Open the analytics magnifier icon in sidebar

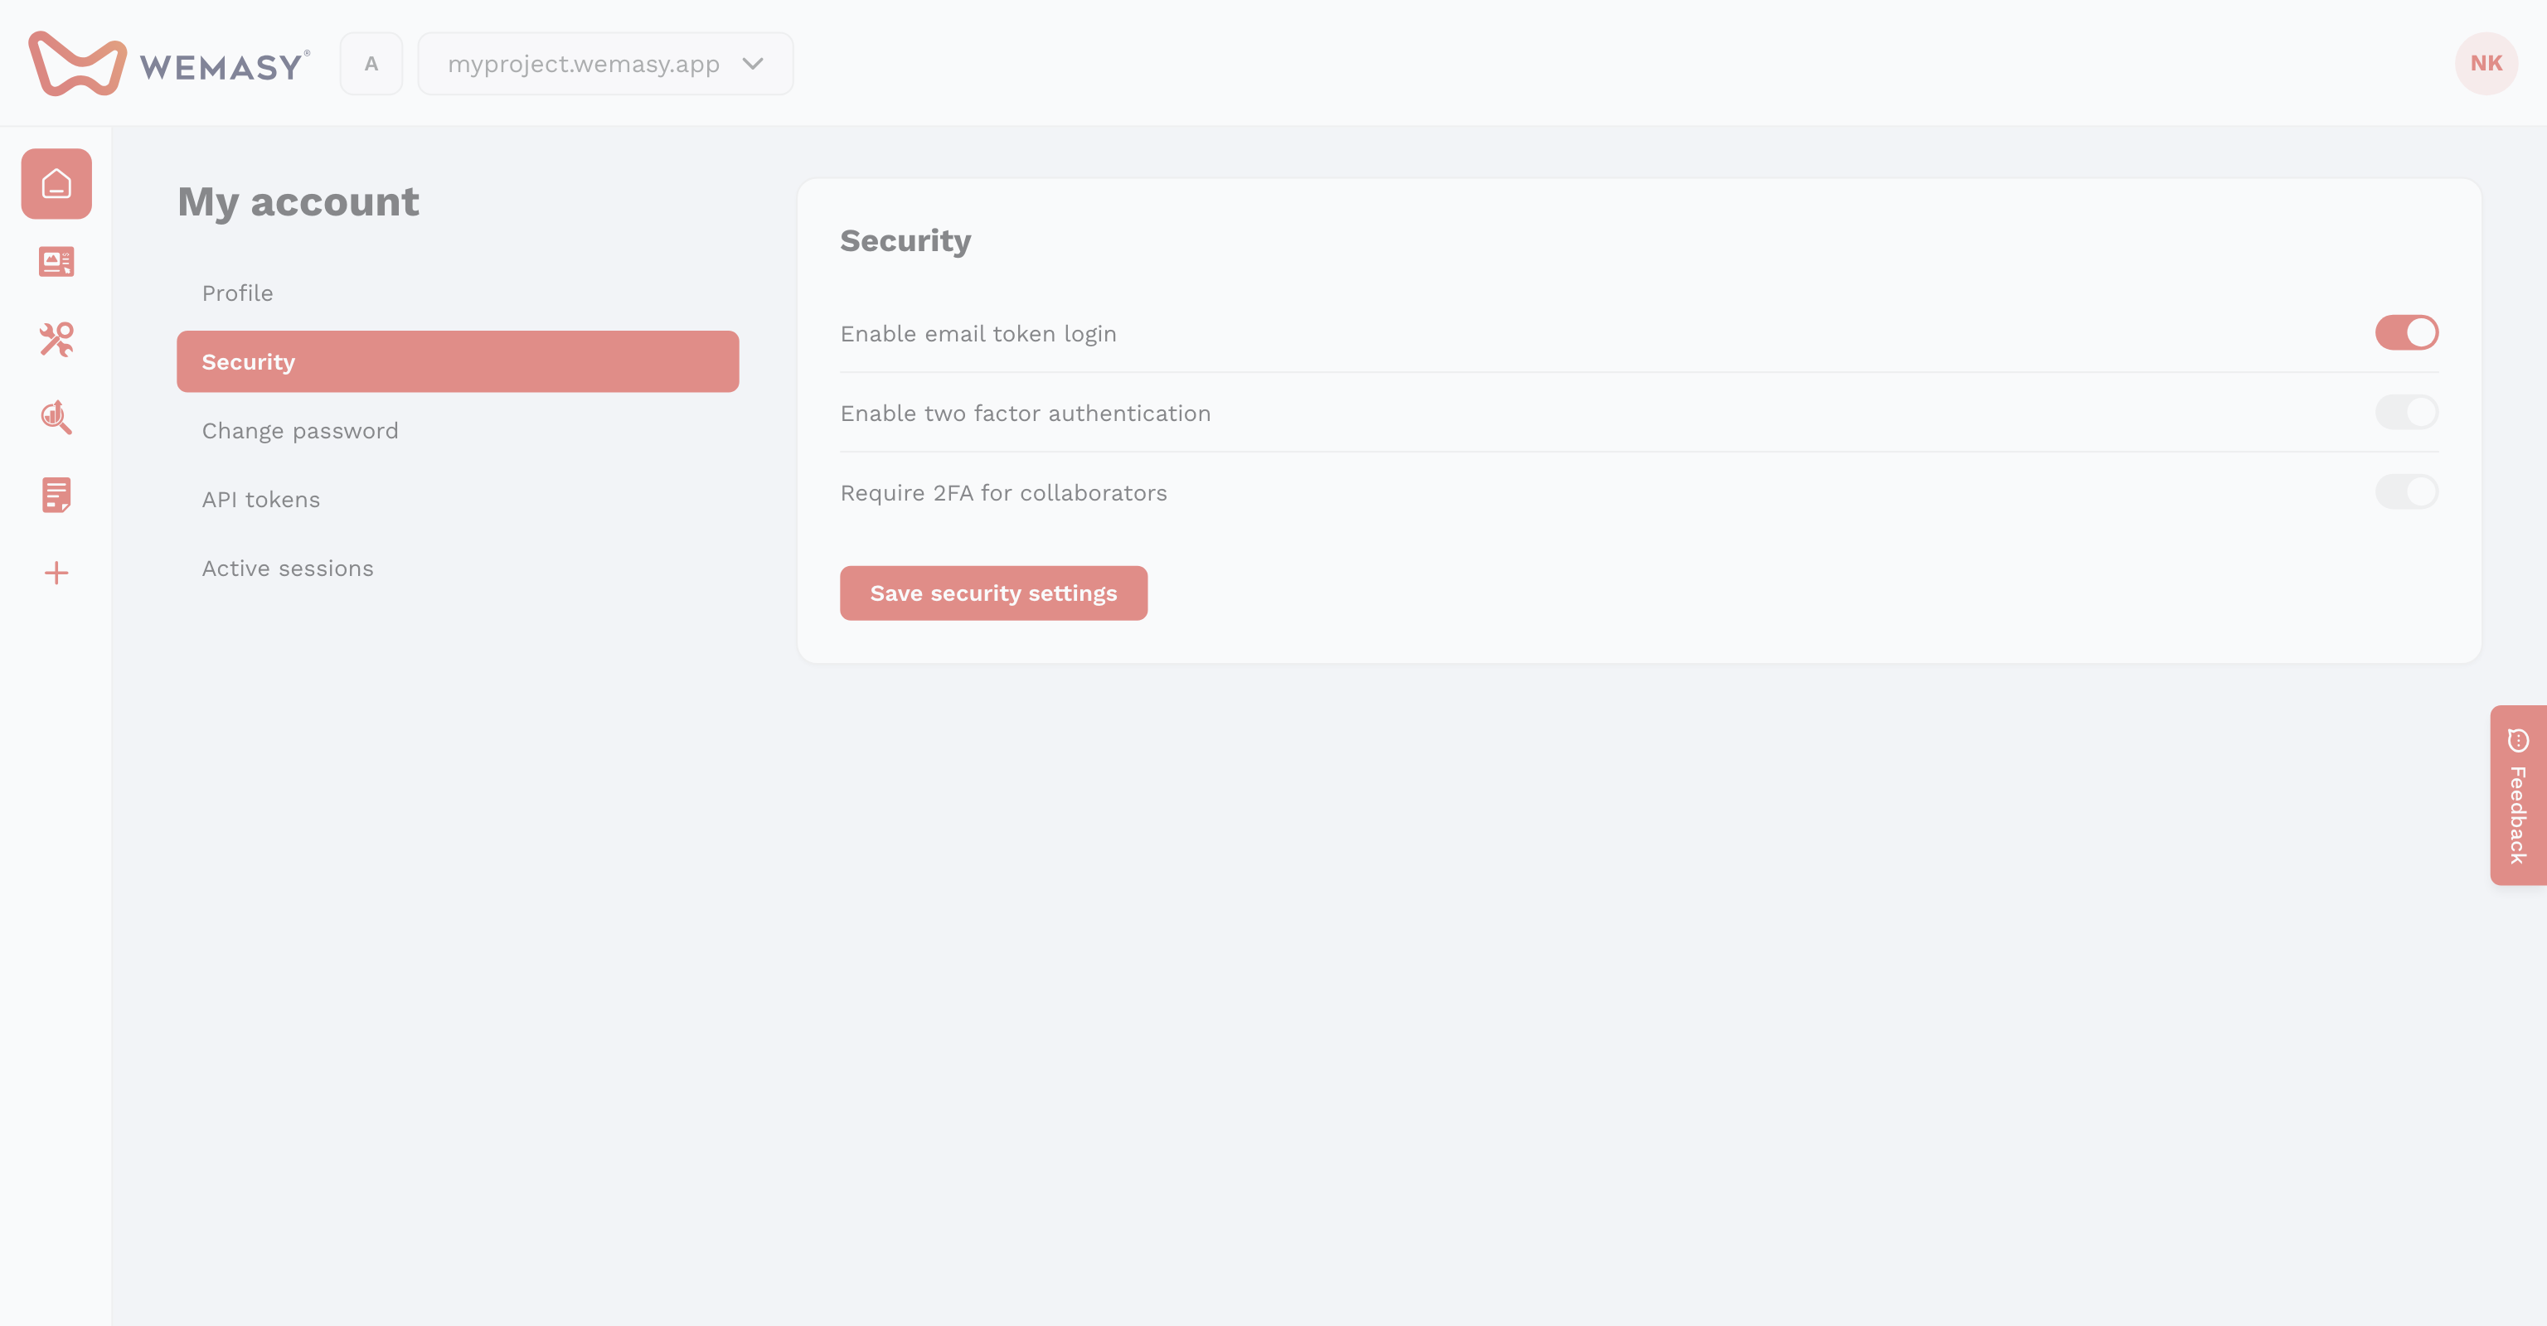[x=56, y=417]
